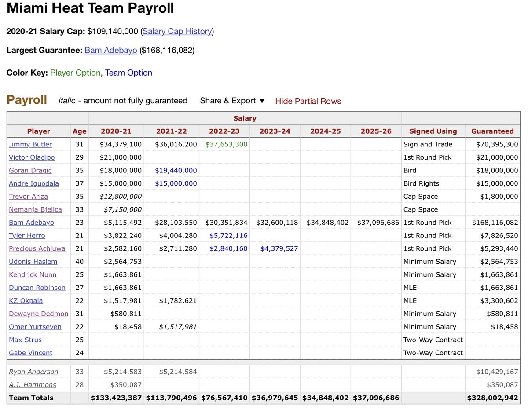Open Andre Iguodala's player page
Viewport: 528px width, 409px height.
[x=34, y=183]
